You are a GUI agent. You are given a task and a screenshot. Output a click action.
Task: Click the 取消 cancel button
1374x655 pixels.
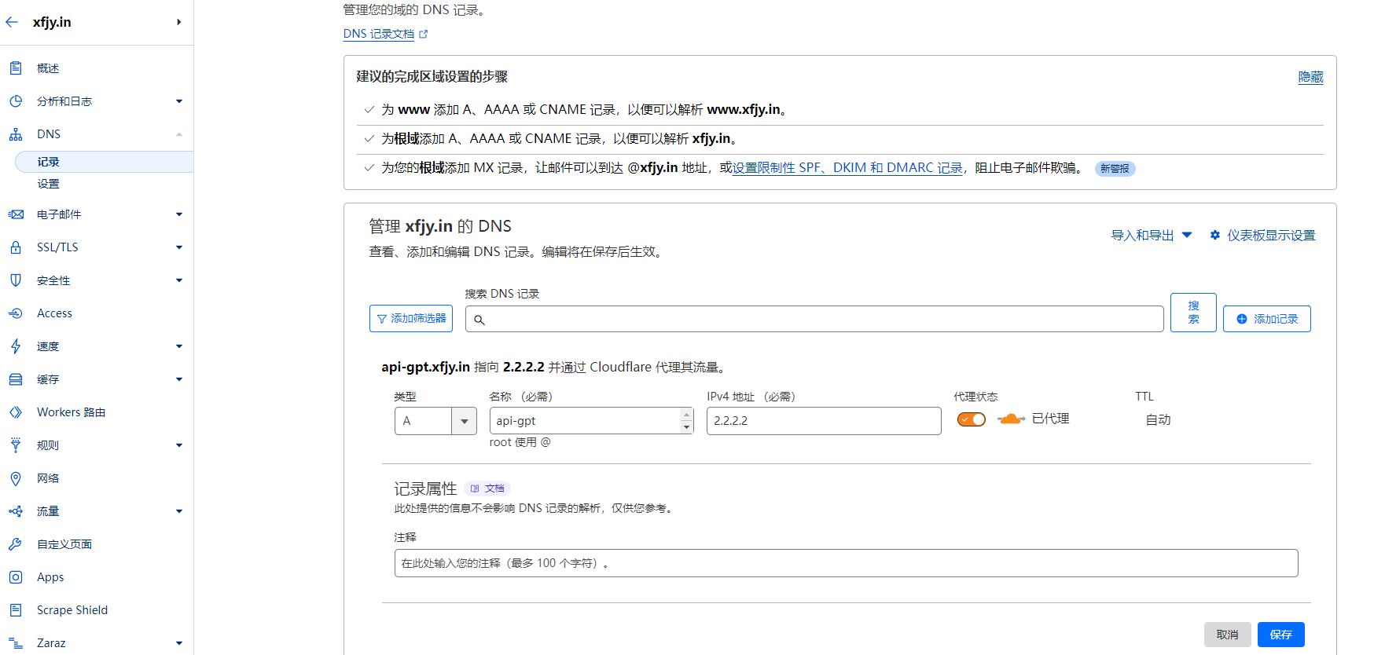[x=1228, y=635]
